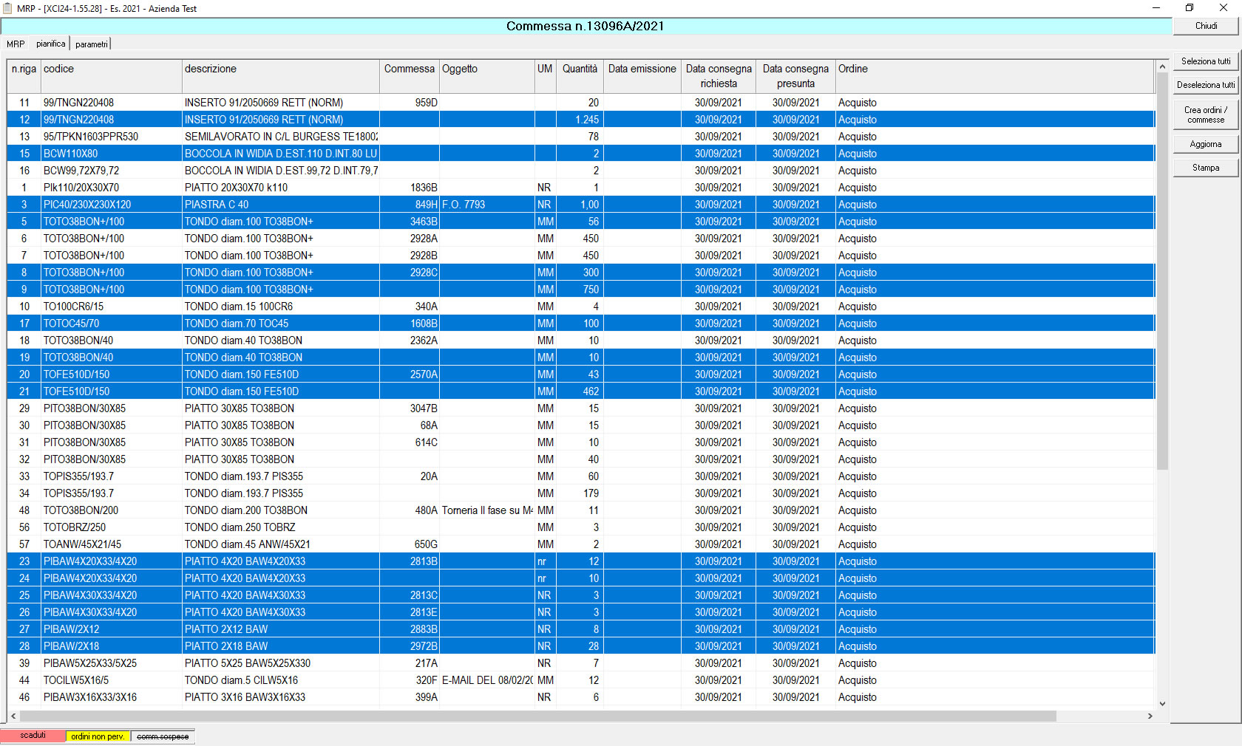Screen dimensions: 1242x746
Task: Click the Ordine column header
Action: click(x=995, y=76)
